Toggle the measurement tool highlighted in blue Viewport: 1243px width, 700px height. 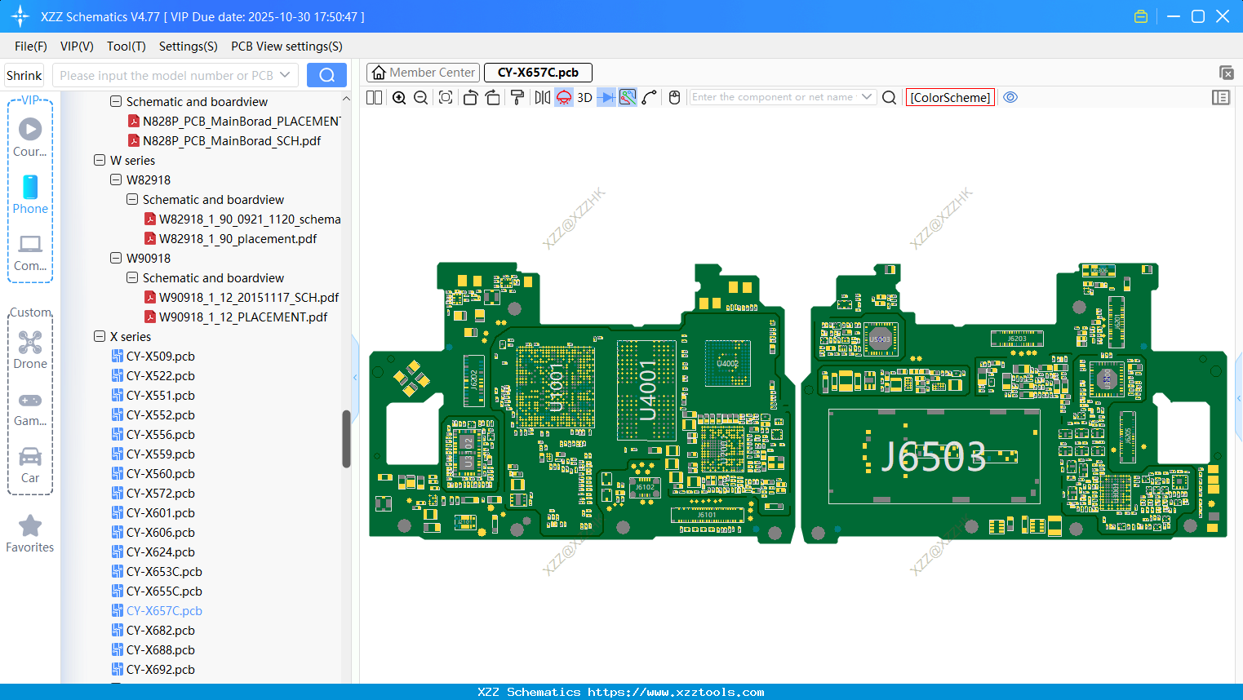coord(627,97)
